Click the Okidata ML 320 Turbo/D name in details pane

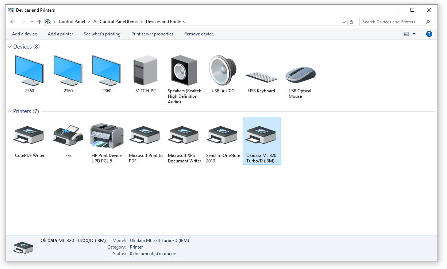73,241
